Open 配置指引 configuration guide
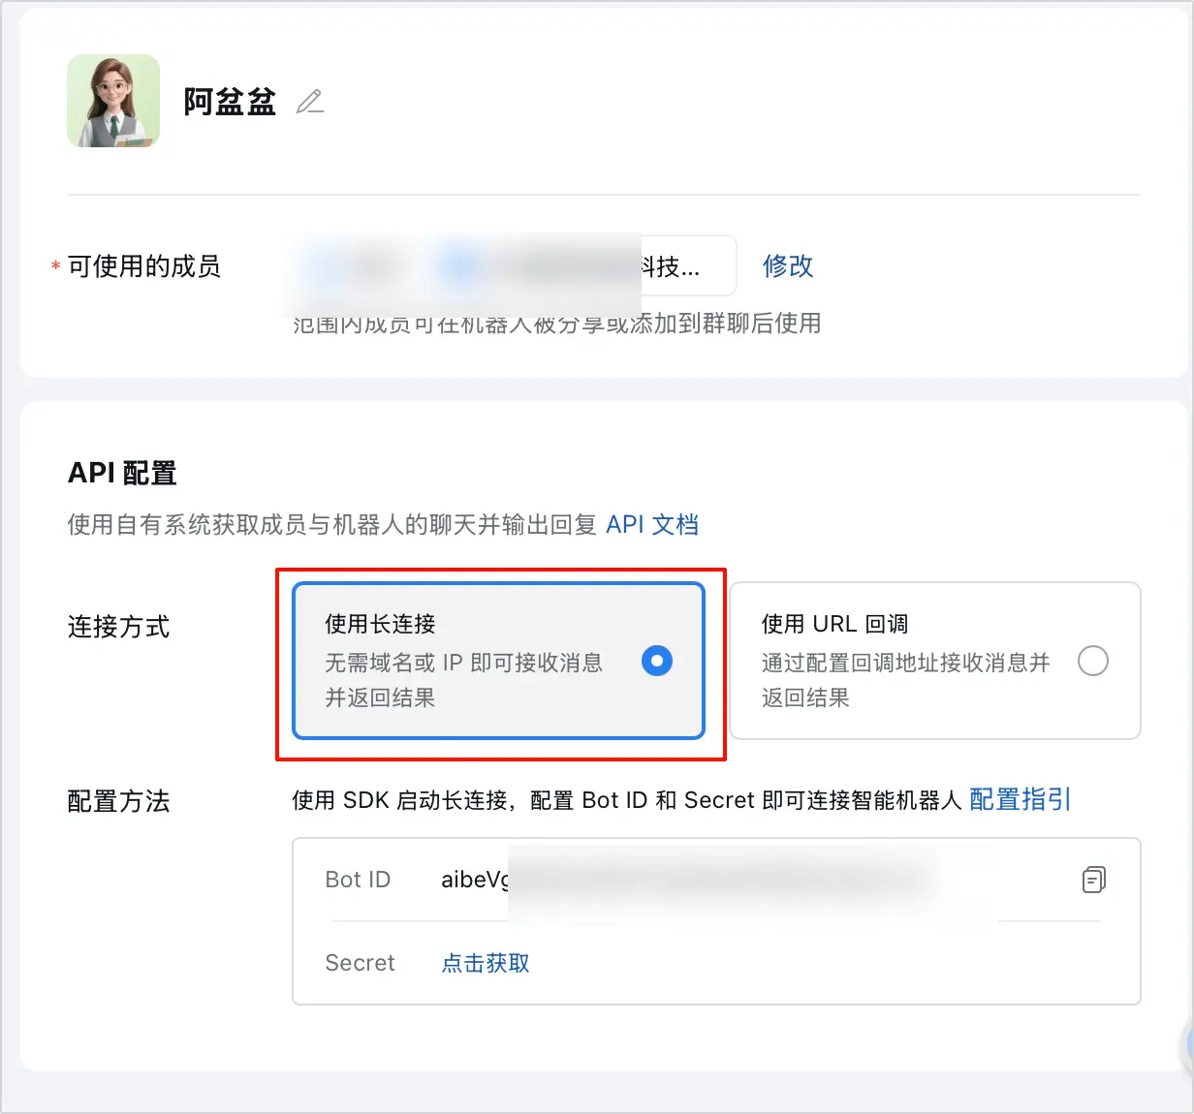The height and width of the screenshot is (1114, 1194). (x=1018, y=799)
